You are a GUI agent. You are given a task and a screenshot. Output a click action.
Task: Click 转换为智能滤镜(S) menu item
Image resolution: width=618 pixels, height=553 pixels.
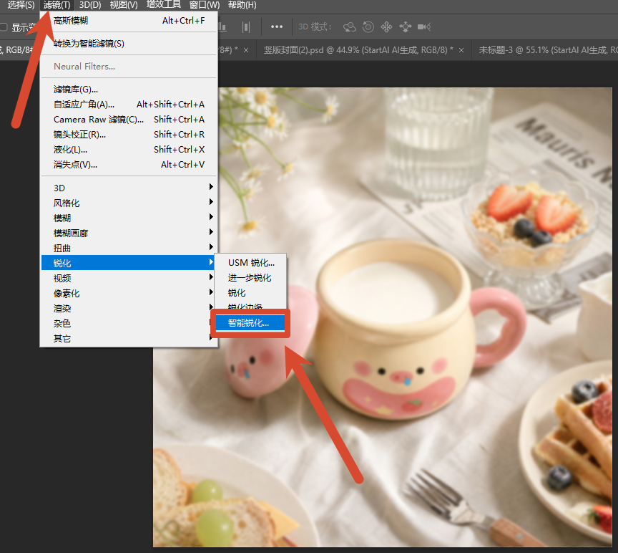point(129,44)
